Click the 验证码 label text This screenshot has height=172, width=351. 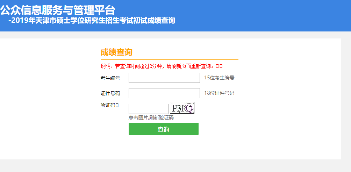tap(108, 105)
